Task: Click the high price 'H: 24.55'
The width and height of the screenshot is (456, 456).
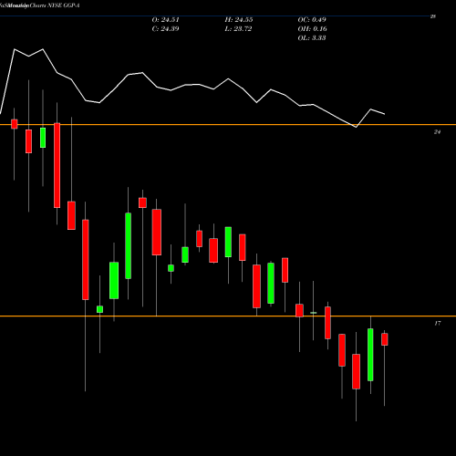Action: pos(239,20)
